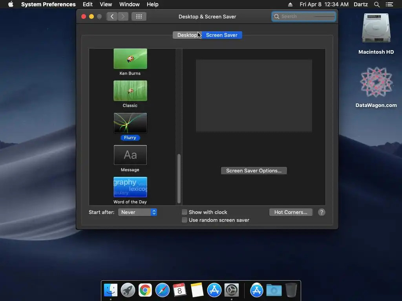Open the Edit menu
The height and width of the screenshot is (301, 402).
[88, 4]
